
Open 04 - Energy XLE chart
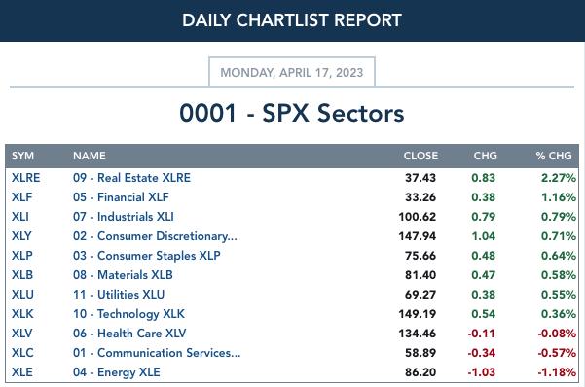[x=117, y=372]
